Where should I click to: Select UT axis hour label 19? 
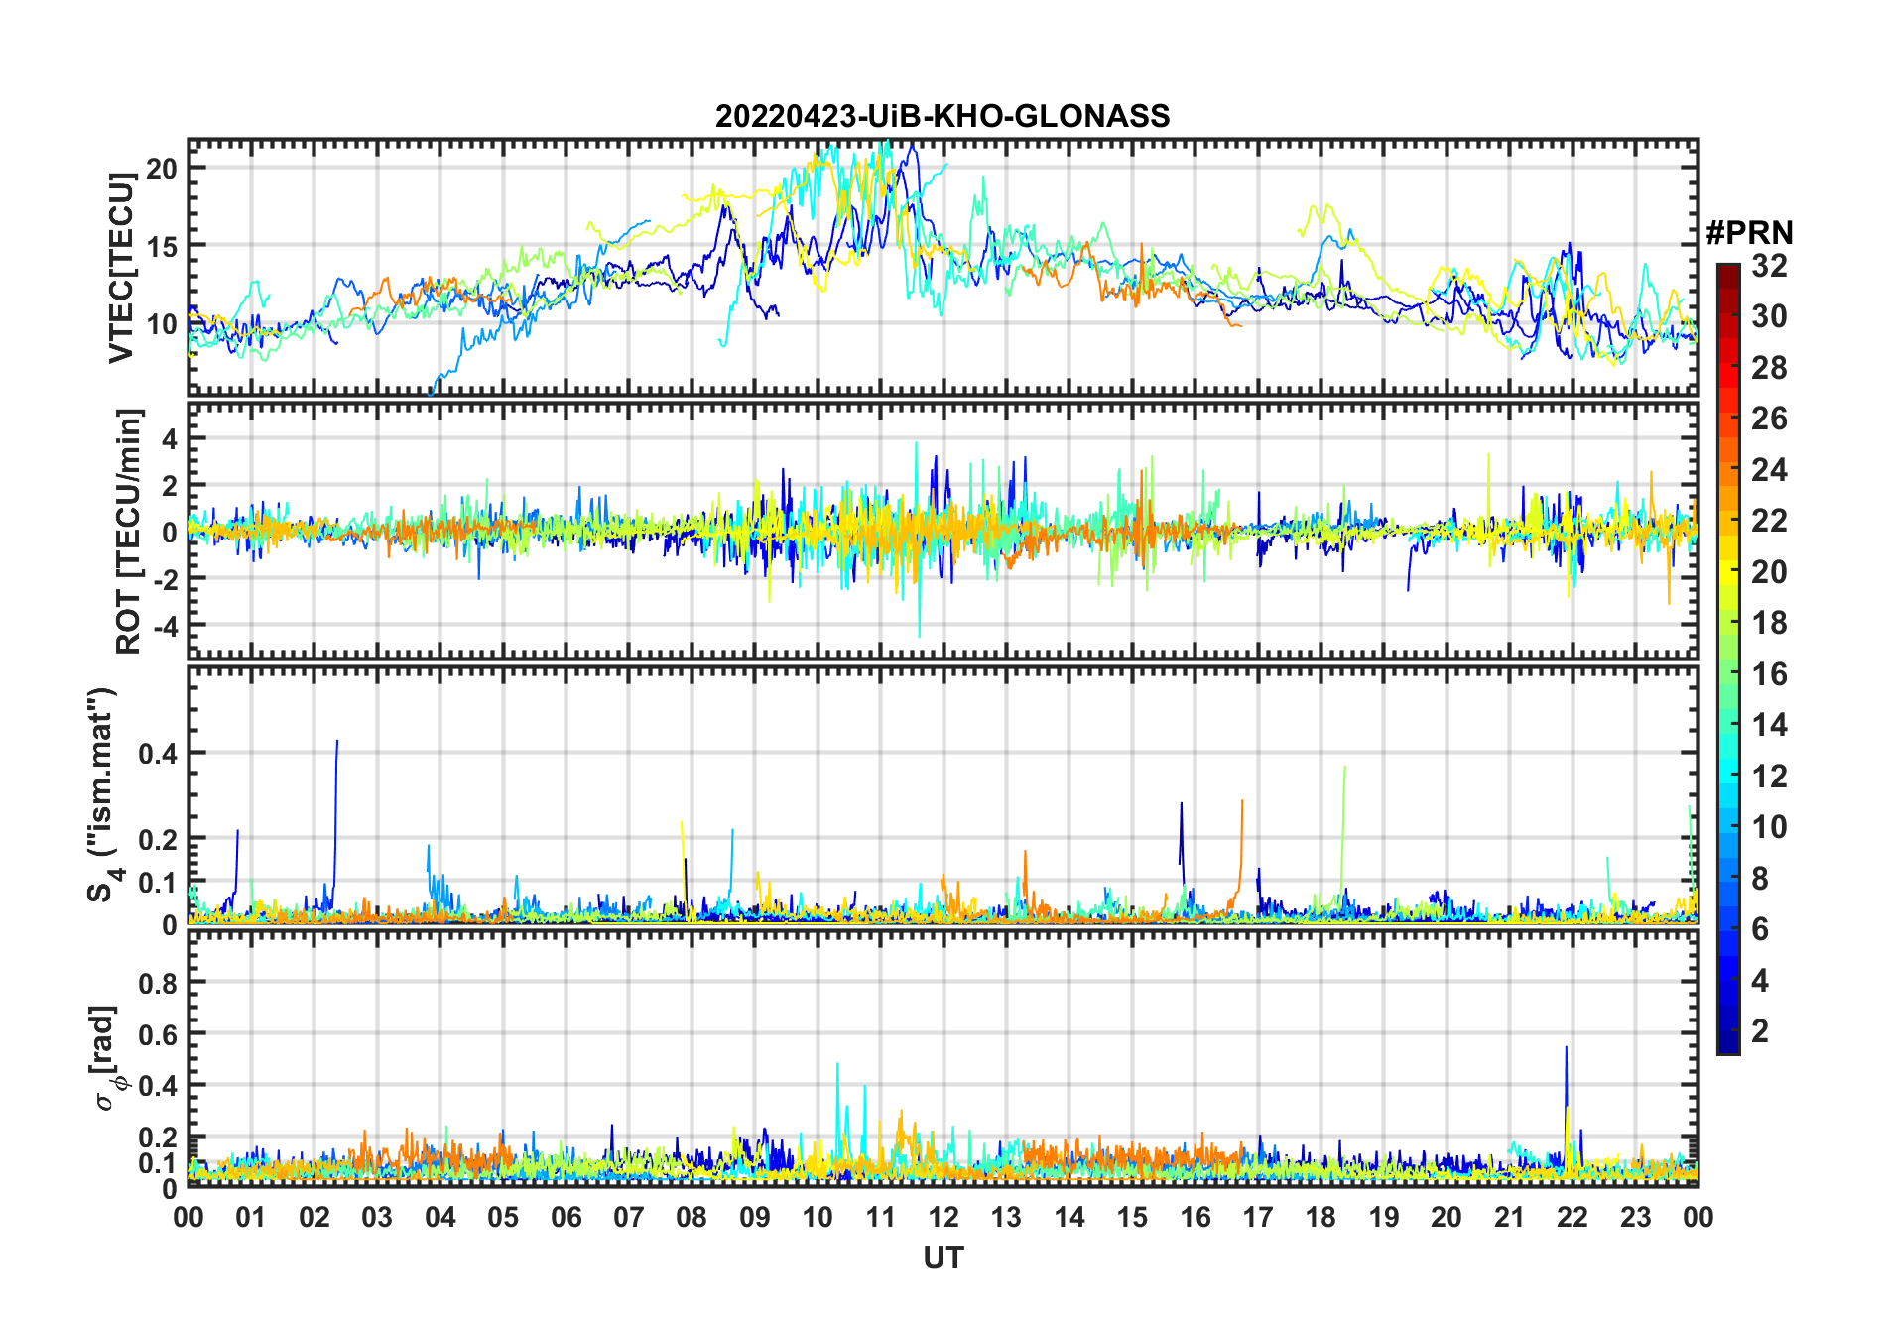(x=1384, y=1217)
